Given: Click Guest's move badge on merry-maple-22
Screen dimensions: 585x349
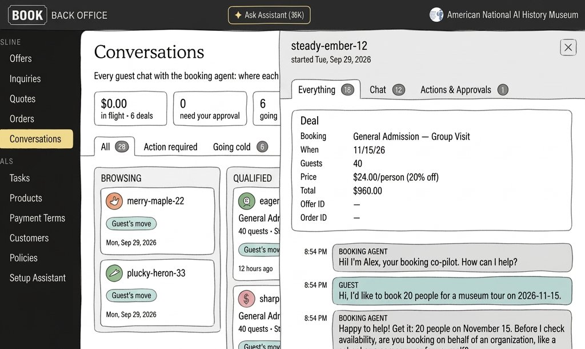Looking at the screenshot, I should tap(131, 224).
